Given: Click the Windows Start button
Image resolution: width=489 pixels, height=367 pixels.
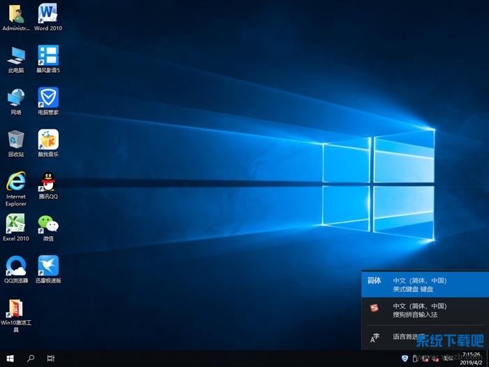Looking at the screenshot, I should pyautogui.click(x=10, y=358).
